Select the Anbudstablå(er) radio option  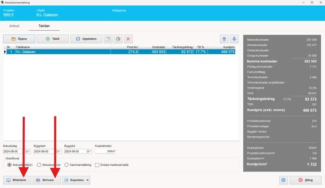point(9,165)
